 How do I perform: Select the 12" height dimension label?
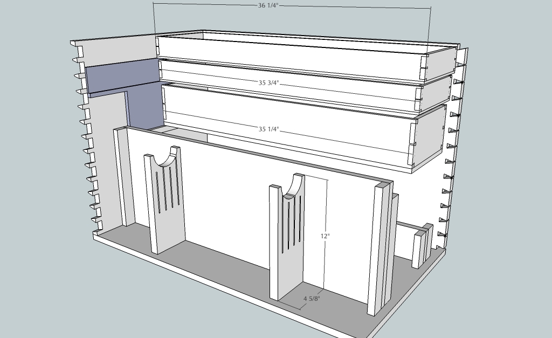(325, 236)
